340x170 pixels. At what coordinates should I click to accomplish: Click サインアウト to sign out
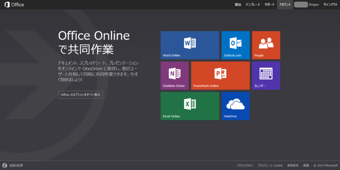click(x=331, y=5)
